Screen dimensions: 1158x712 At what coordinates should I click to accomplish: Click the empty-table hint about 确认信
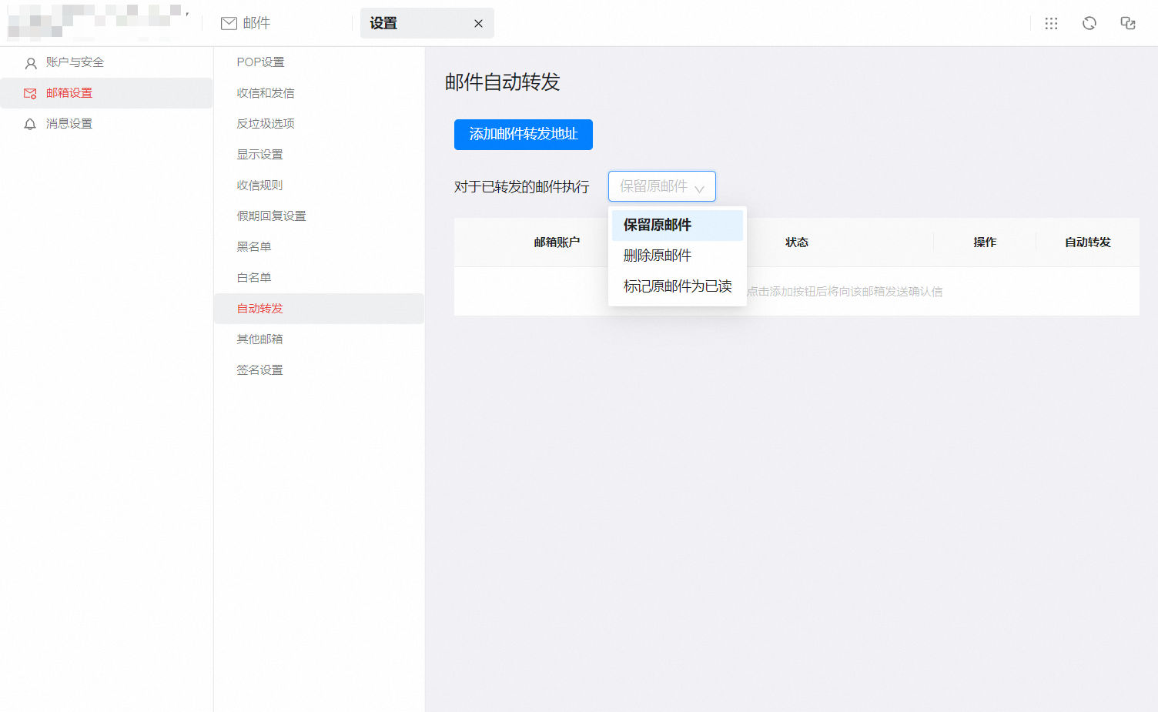coord(845,292)
